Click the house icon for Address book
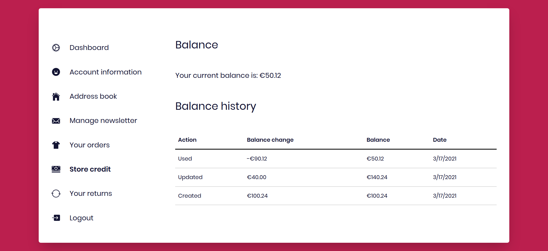Image resolution: width=548 pixels, height=251 pixels. [x=56, y=96]
